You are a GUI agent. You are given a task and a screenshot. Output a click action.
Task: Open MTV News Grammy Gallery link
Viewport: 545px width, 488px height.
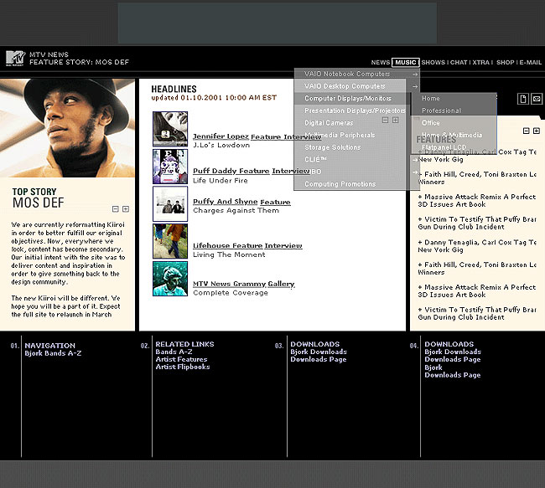point(243,284)
